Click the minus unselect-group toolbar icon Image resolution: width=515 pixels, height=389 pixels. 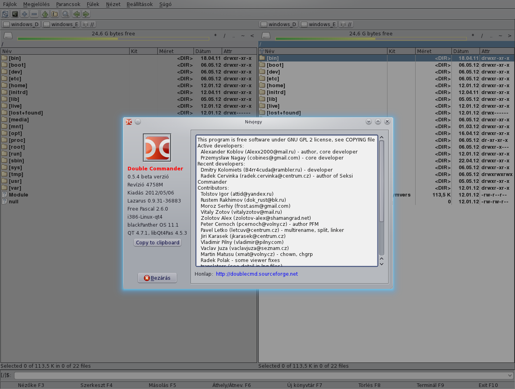[34, 14]
